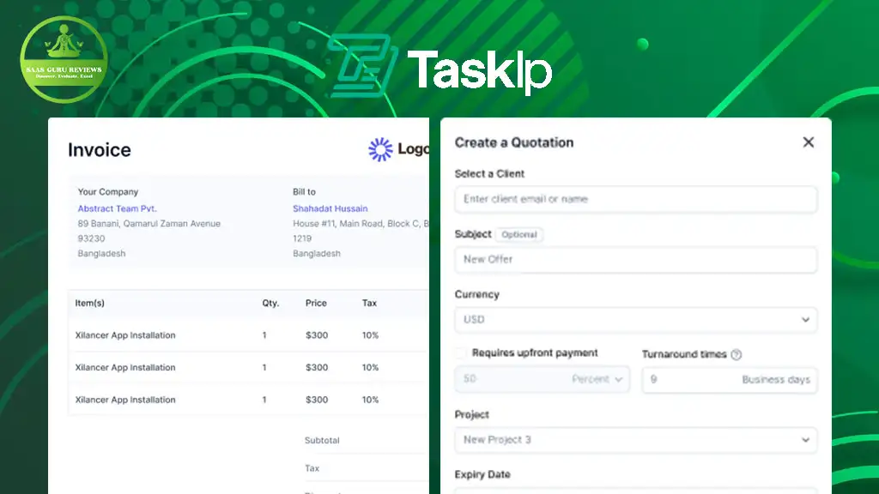Click the Shahadat Hussain client link
This screenshot has height=494, width=879.
pyautogui.click(x=330, y=208)
